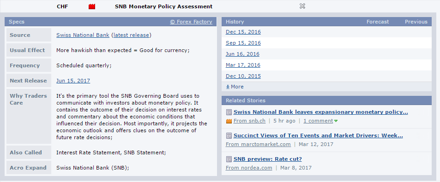This screenshot has height=182, width=440.
Task: Close the event detail panel
Action: [302, 6]
